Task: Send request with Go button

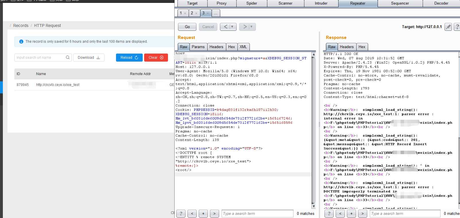Action: (187, 27)
